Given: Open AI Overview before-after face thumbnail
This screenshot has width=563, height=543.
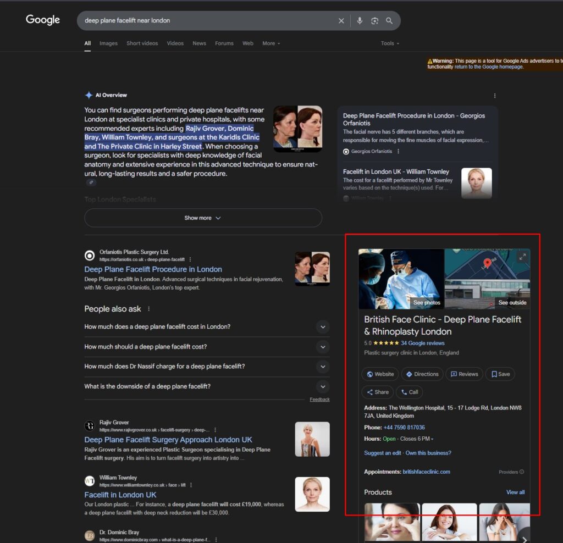Looking at the screenshot, I should click(x=297, y=129).
